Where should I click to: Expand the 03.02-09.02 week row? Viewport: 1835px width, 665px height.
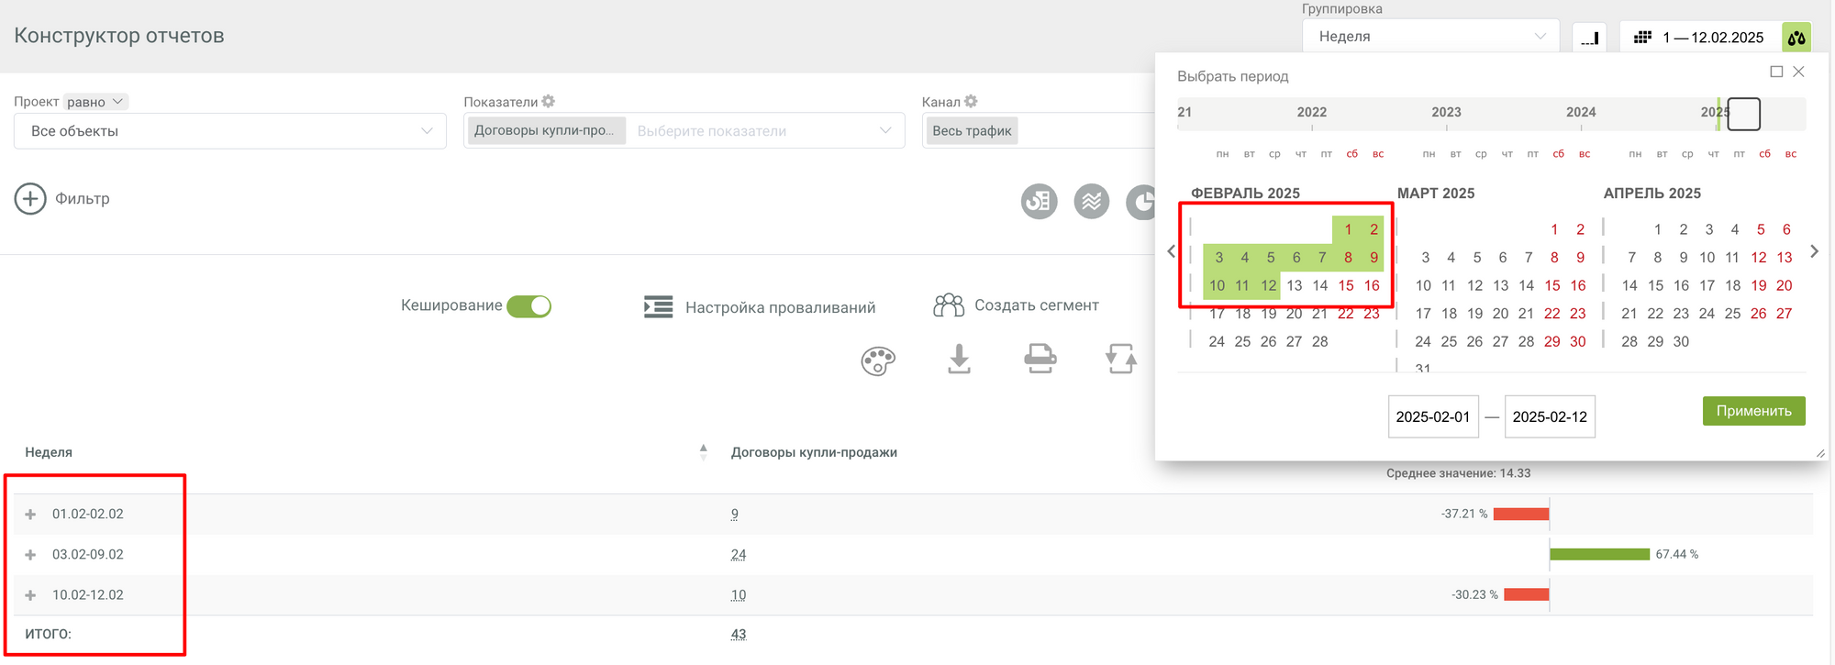click(x=30, y=555)
